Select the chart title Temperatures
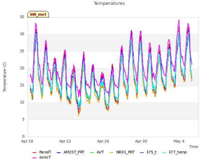 (109, 3)
